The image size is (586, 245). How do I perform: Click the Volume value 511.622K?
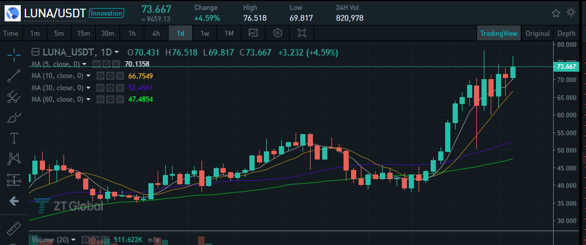coord(127,239)
